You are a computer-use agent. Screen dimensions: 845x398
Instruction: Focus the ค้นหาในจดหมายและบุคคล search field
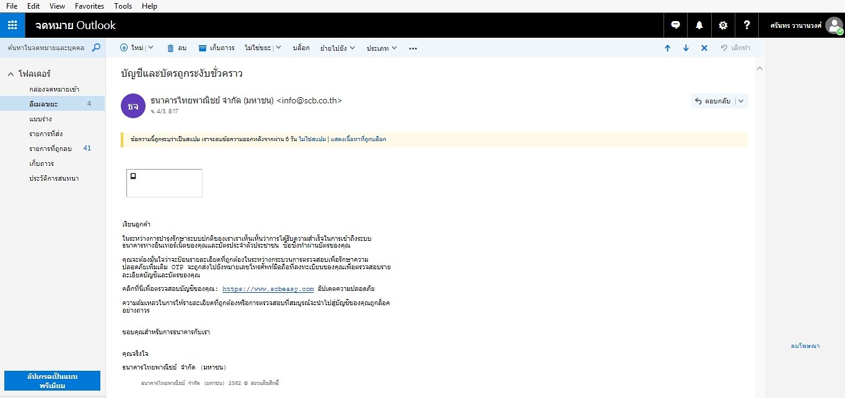(46, 48)
